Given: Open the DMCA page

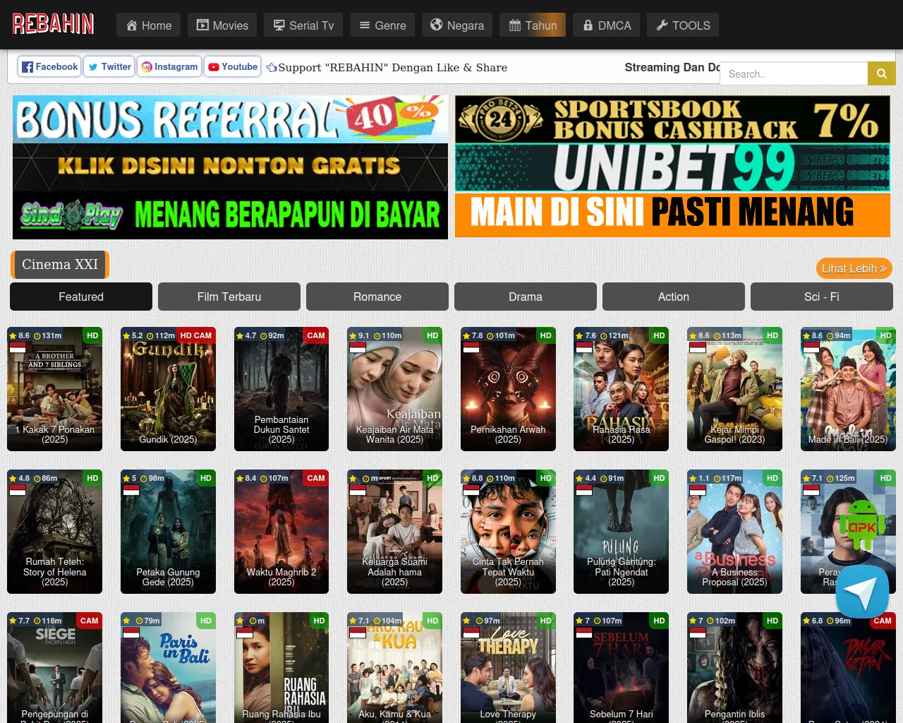Looking at the screenshot, I should tap(607, 25).
